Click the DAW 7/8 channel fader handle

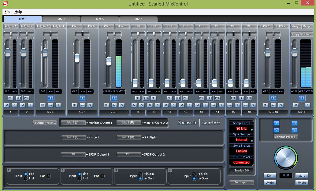[x=77, y=58]
